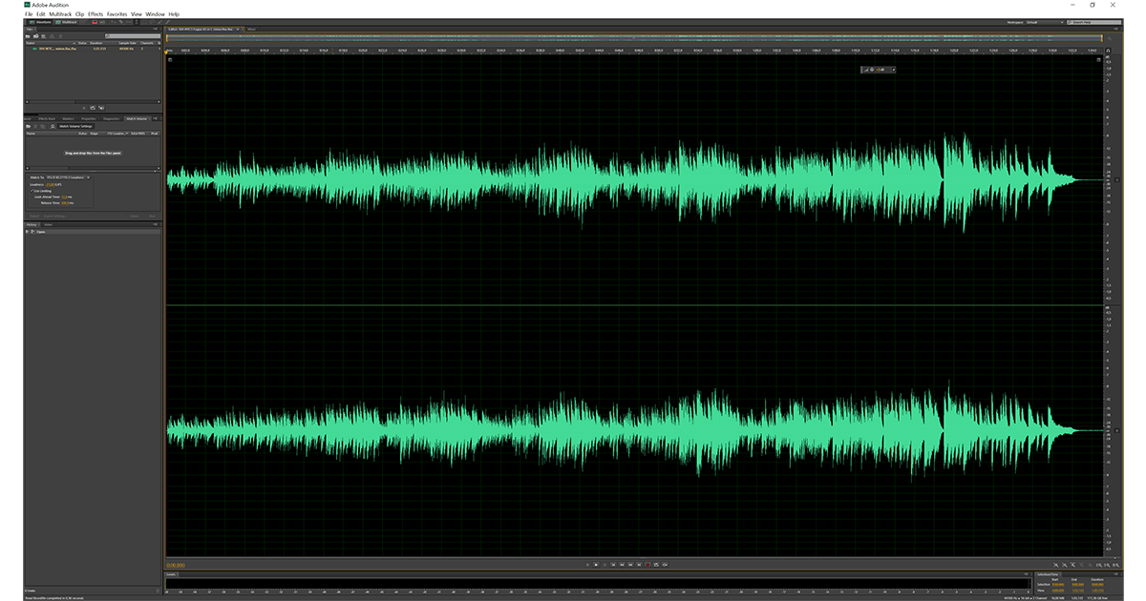Toggle Auto-Play in Files panel
The image size is (1146, 601).
pyautogui.click(x=101, y=108)
